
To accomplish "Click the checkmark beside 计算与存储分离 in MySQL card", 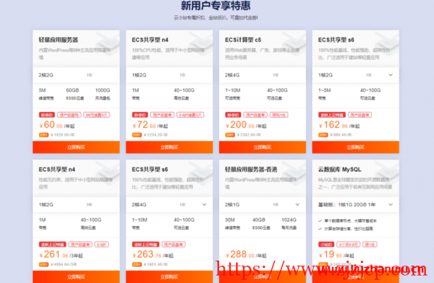I will coord(320,229).
